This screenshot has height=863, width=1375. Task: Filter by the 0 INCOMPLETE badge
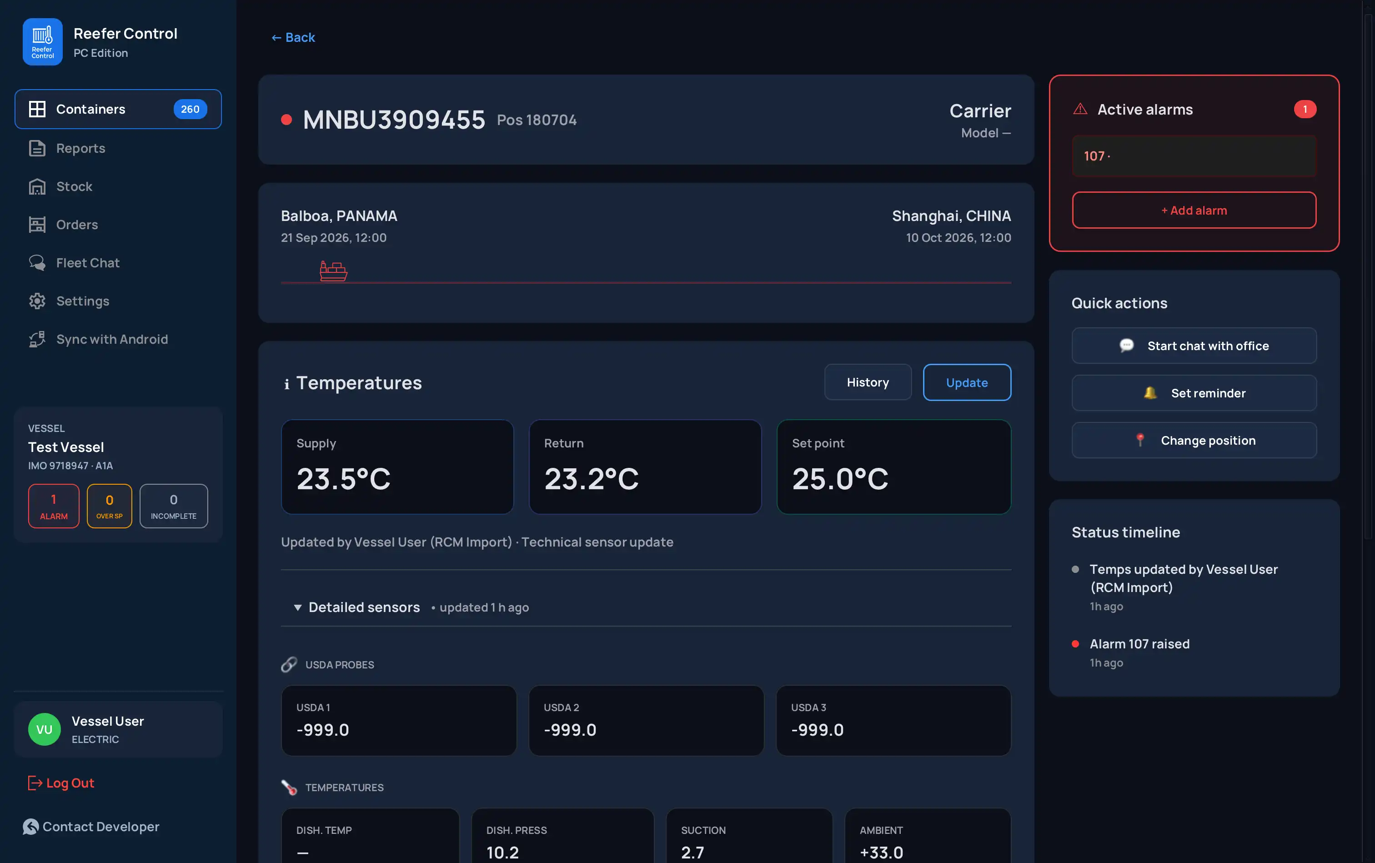click(174, 506)
